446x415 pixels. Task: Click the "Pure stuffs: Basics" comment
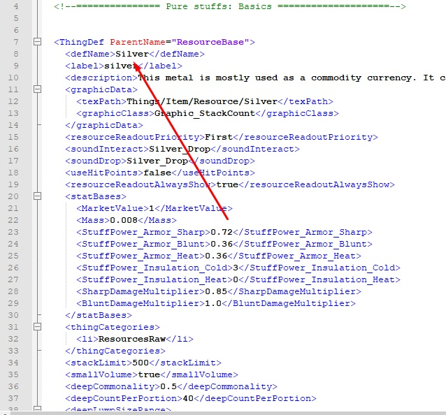pos(219,6)
